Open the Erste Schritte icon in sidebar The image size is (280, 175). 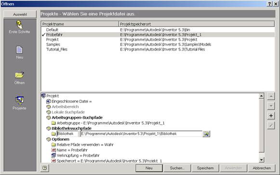click(x=19, y=25)
